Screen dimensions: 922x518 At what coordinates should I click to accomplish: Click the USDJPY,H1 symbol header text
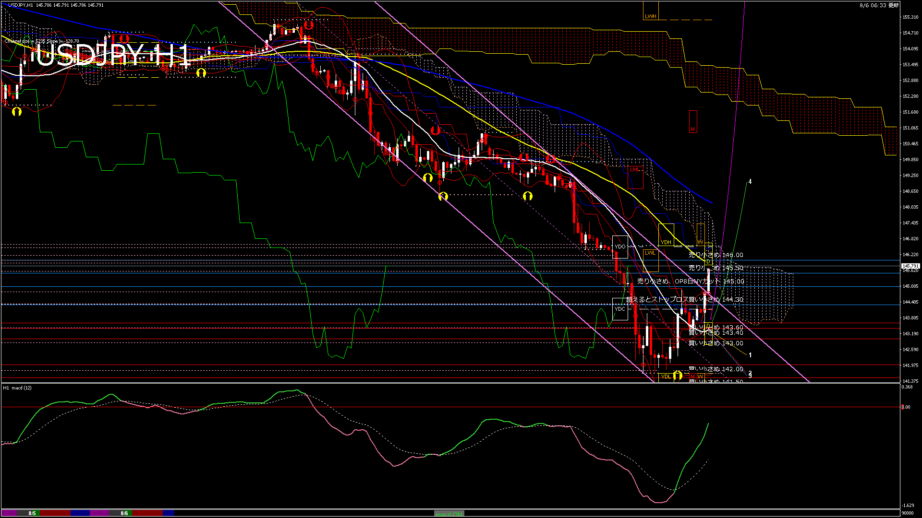[x=21, y=5]
